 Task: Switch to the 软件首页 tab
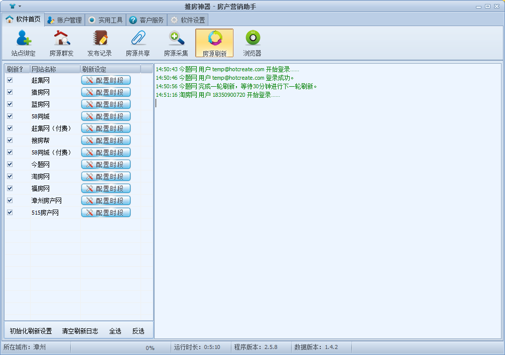(x=23, y=20)
